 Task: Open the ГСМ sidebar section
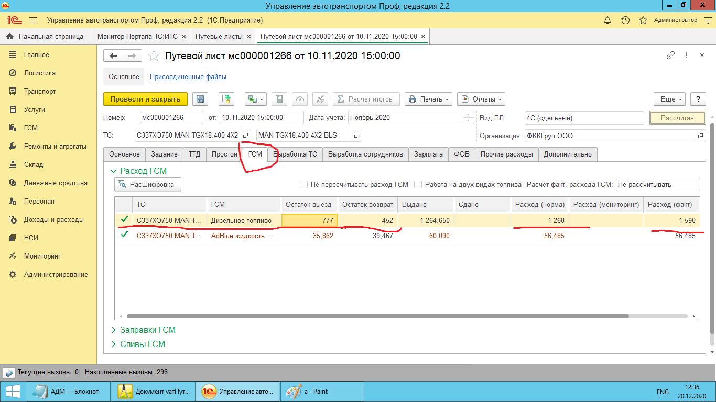(x=30, y=128)
